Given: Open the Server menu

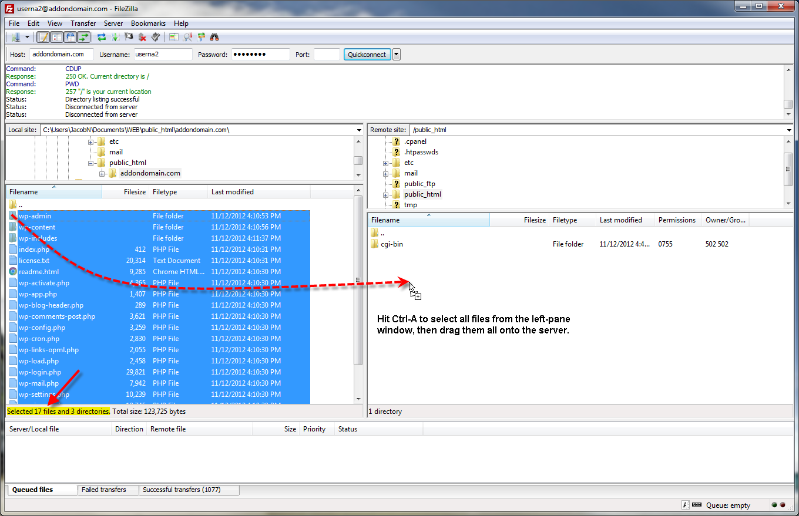Looking at the screenshot, I should coord(113,23).
